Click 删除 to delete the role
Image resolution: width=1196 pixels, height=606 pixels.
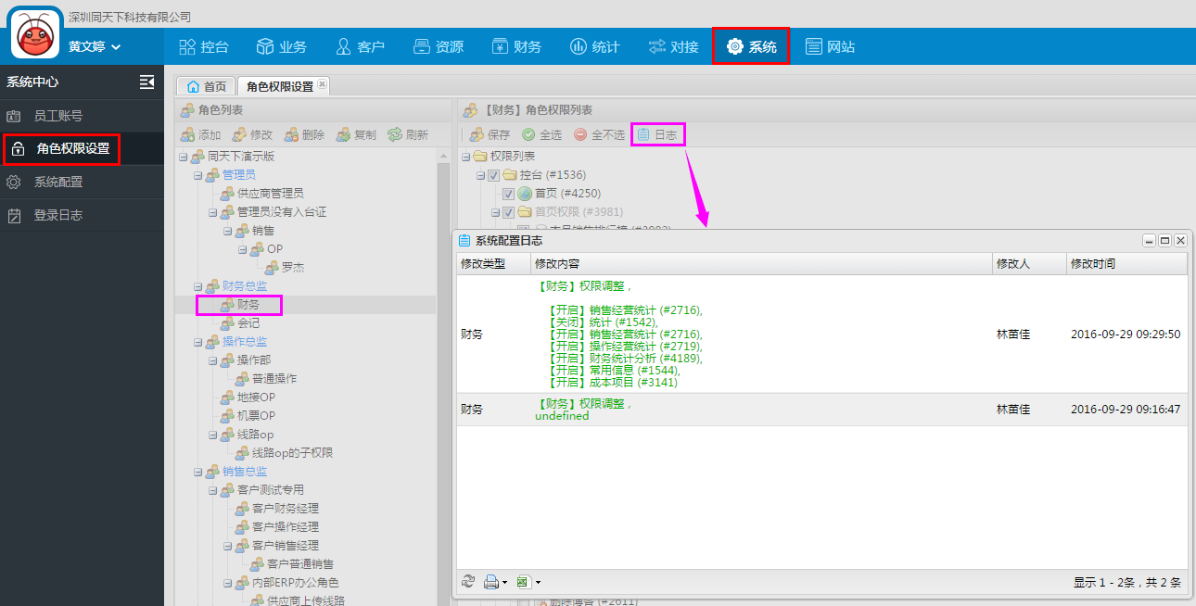304,134
